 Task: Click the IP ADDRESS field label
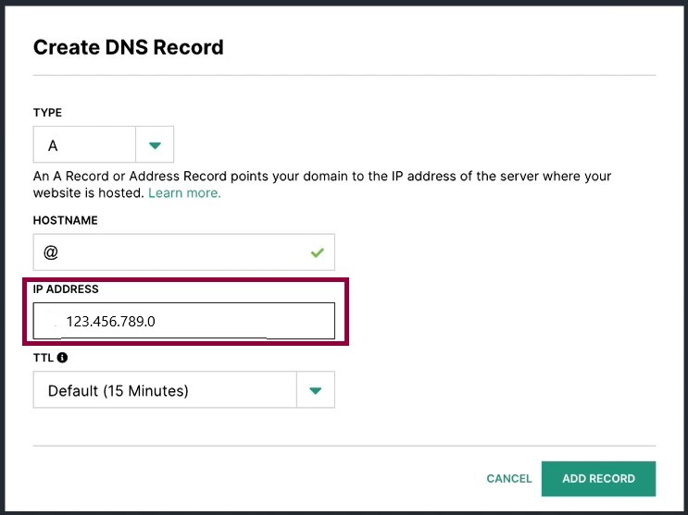point(66,289)
